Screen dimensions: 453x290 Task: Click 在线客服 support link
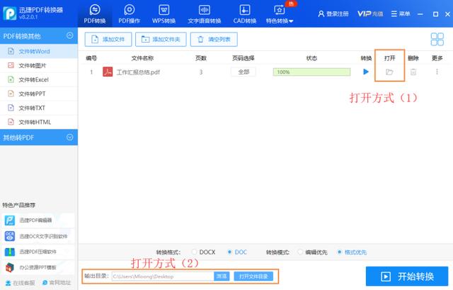[x=21, y=283]
